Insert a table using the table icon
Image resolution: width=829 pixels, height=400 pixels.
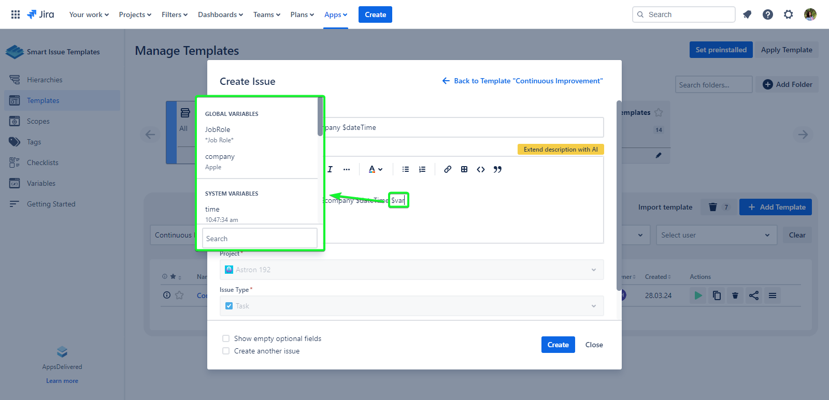[x=464, y=169]
